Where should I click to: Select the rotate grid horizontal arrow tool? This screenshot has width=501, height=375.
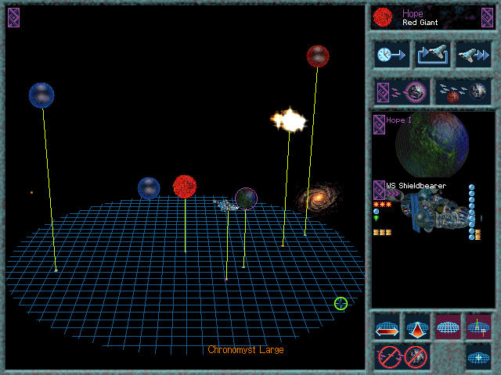(x=387, y=327)
